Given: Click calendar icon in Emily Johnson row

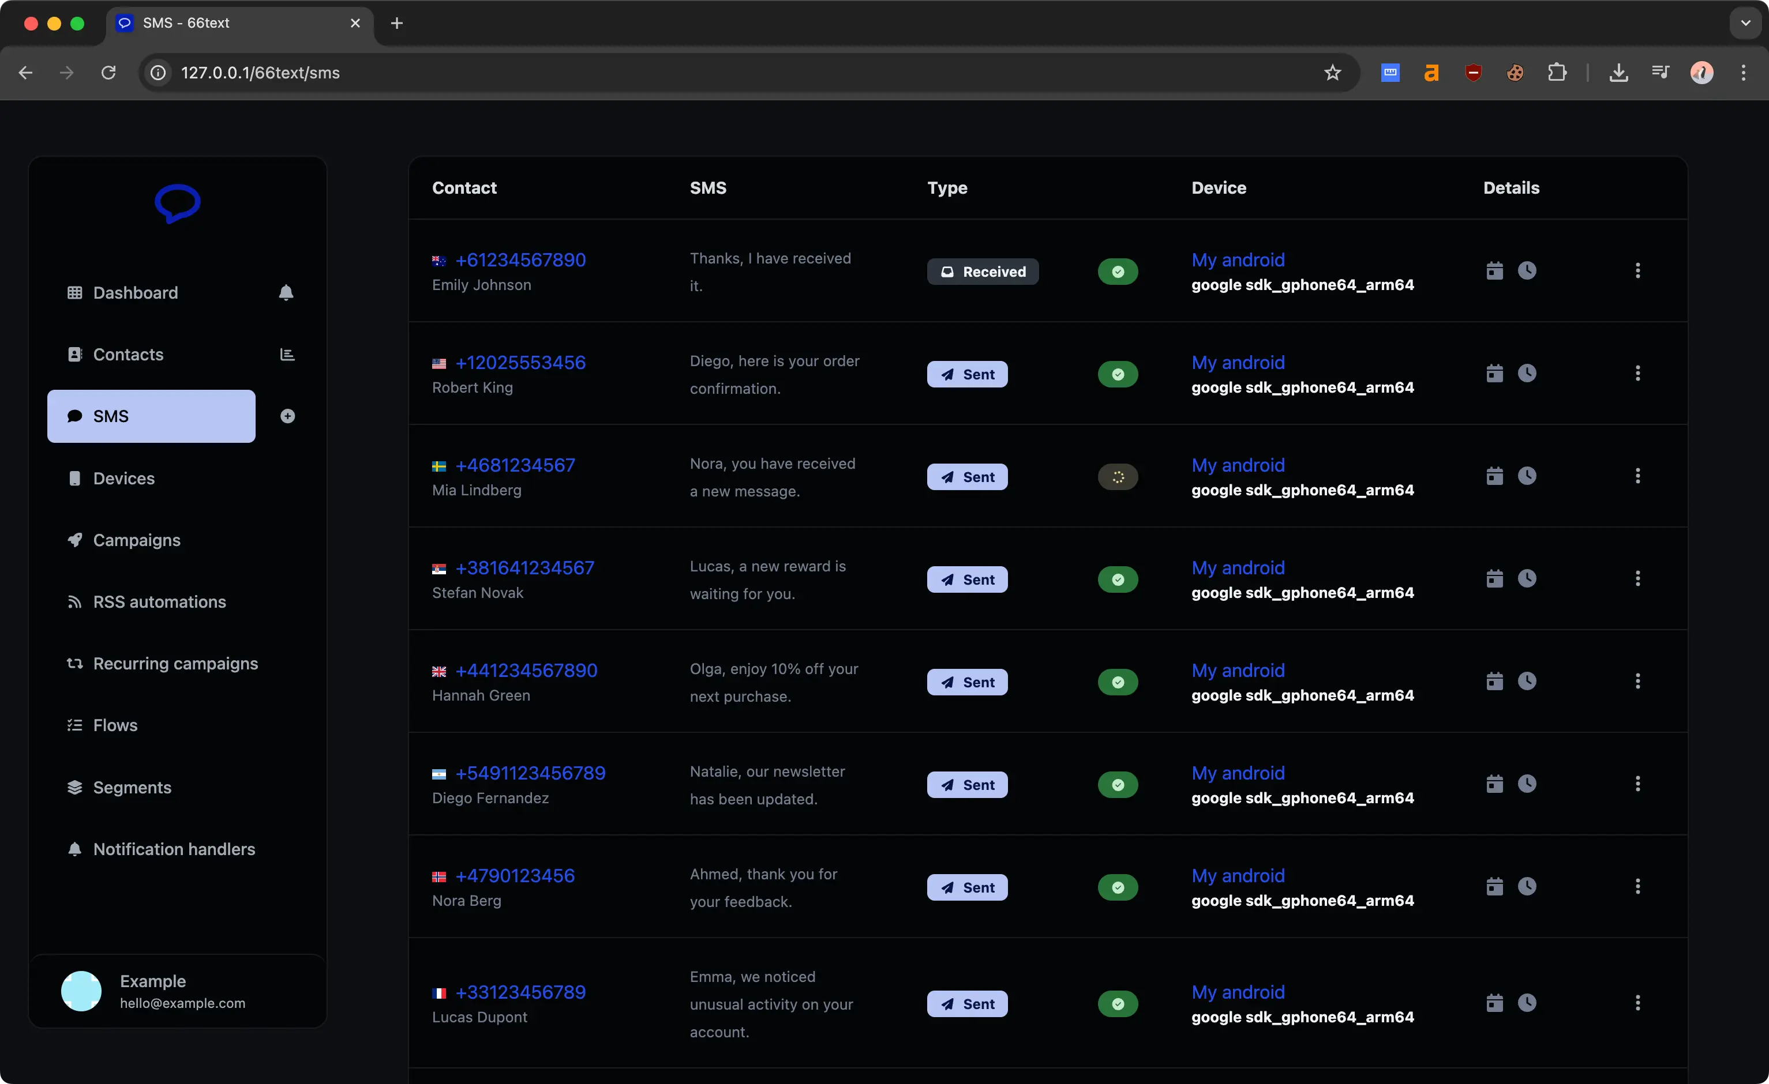Looking at the screenshot, I should coord(1494,270).
